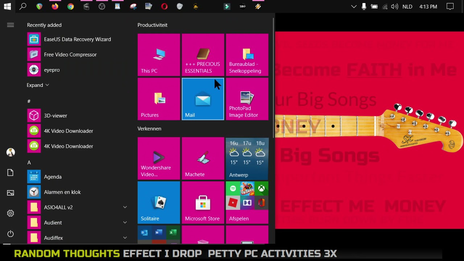The image size is (464, 261).
Task: Open the +++ PRECIOUS ESSENTIALS tile
Action: tap(203, 55)
